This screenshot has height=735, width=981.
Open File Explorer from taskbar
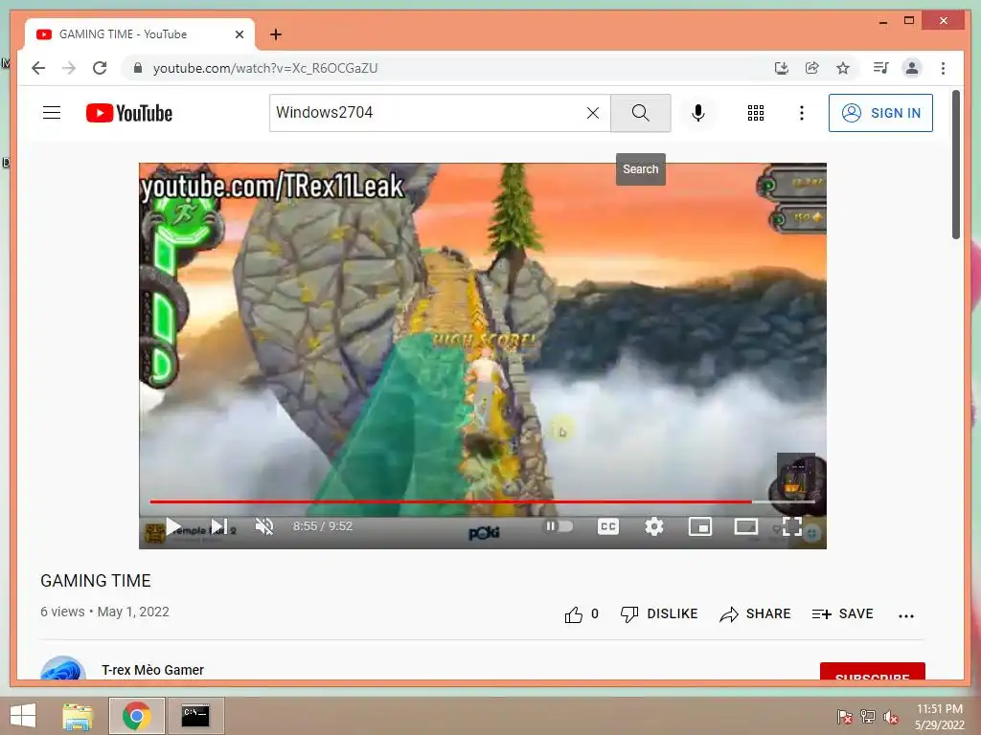point(78,716)
